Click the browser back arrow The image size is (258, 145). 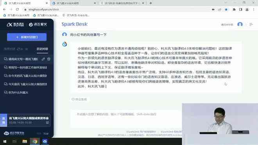[x=4, y=9]
